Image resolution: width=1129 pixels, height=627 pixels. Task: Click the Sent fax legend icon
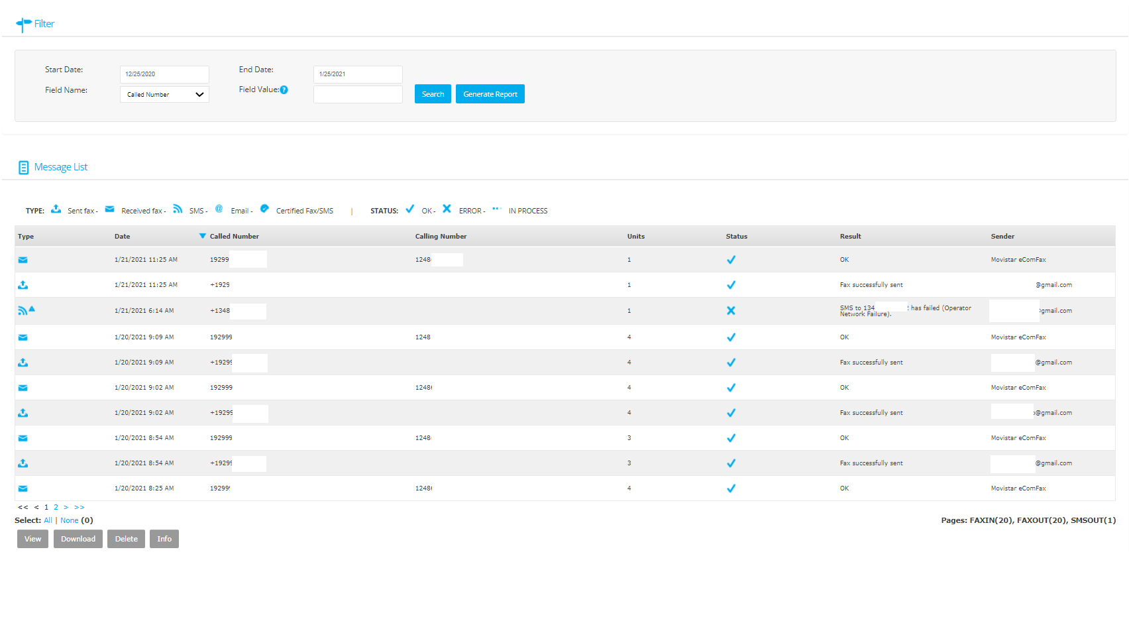point(56,209)
